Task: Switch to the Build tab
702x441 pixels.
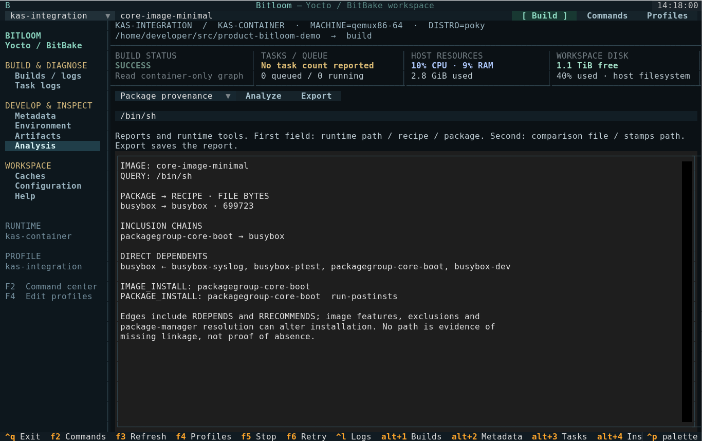Action: point(544,16)
